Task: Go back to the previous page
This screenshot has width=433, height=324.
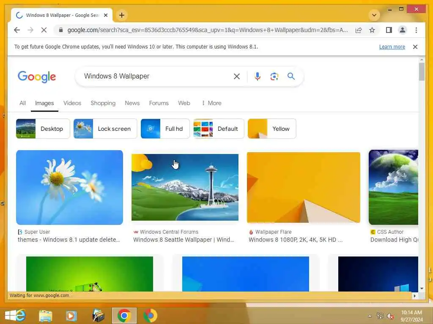Action: 17,30
